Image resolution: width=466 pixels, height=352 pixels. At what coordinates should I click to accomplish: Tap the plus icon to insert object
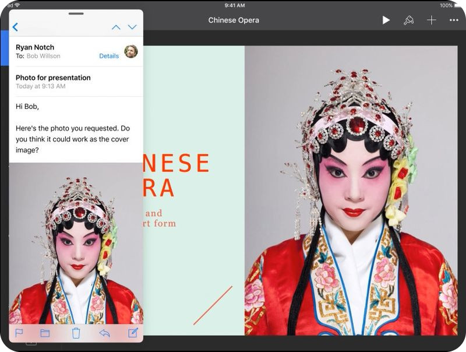[431, 20]
